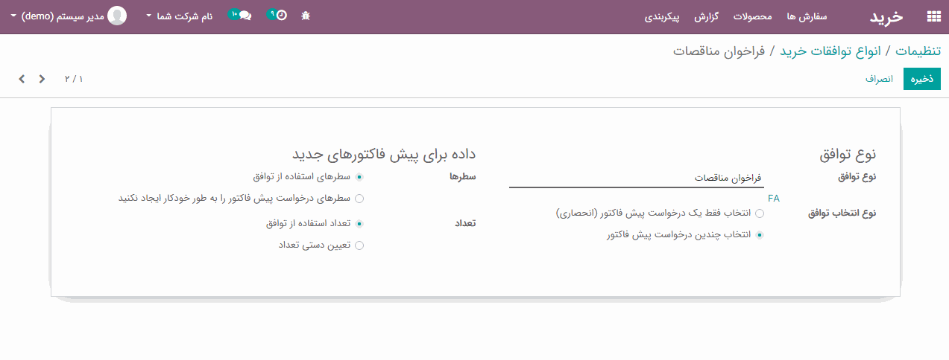
Task: Click the ذخیره save button
Action: (x=922, y=79)
